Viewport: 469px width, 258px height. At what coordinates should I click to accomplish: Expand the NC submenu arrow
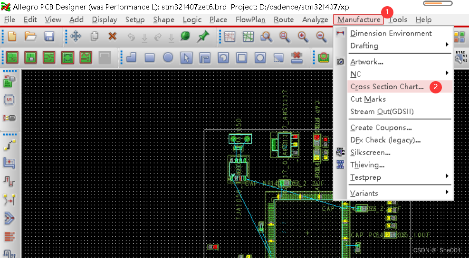click(x=447, y=74)
